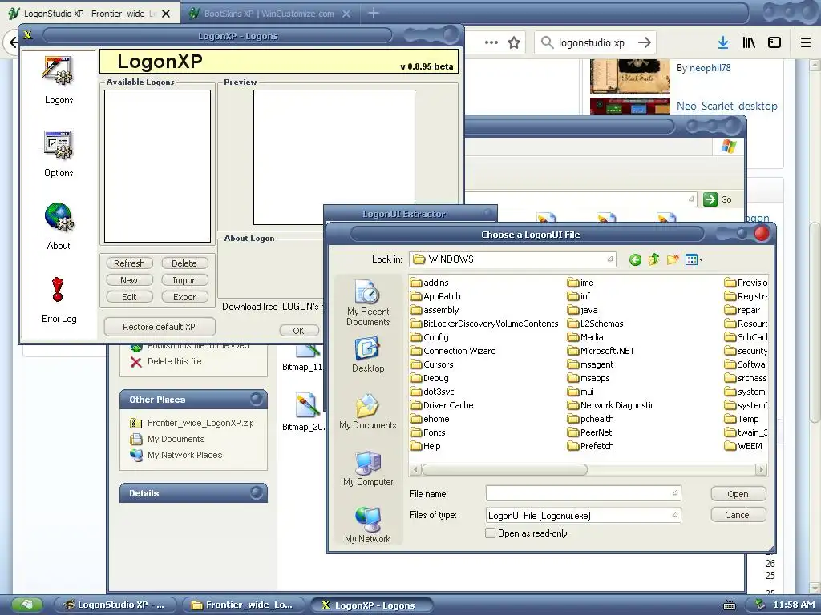Select My Documents in places bar

[367, 412]
